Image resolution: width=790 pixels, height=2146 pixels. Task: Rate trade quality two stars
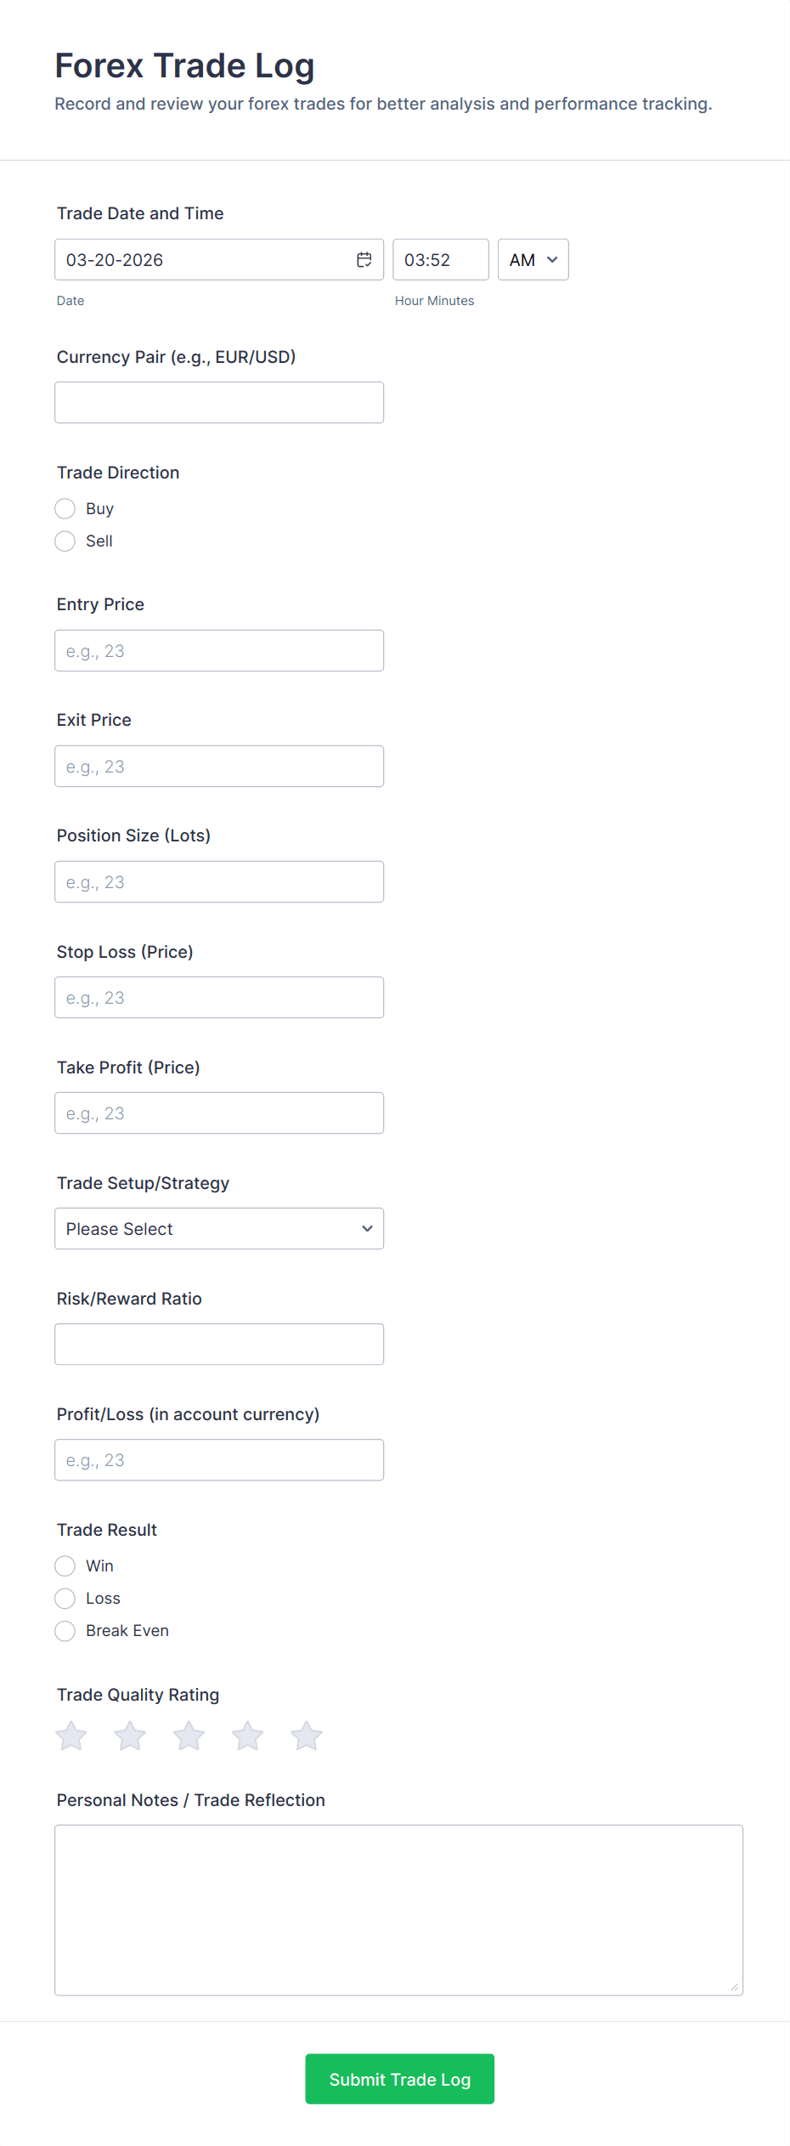coord(130,1735)
